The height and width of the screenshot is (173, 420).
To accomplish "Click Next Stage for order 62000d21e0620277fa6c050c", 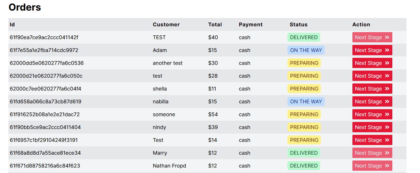I will (372, 76).
